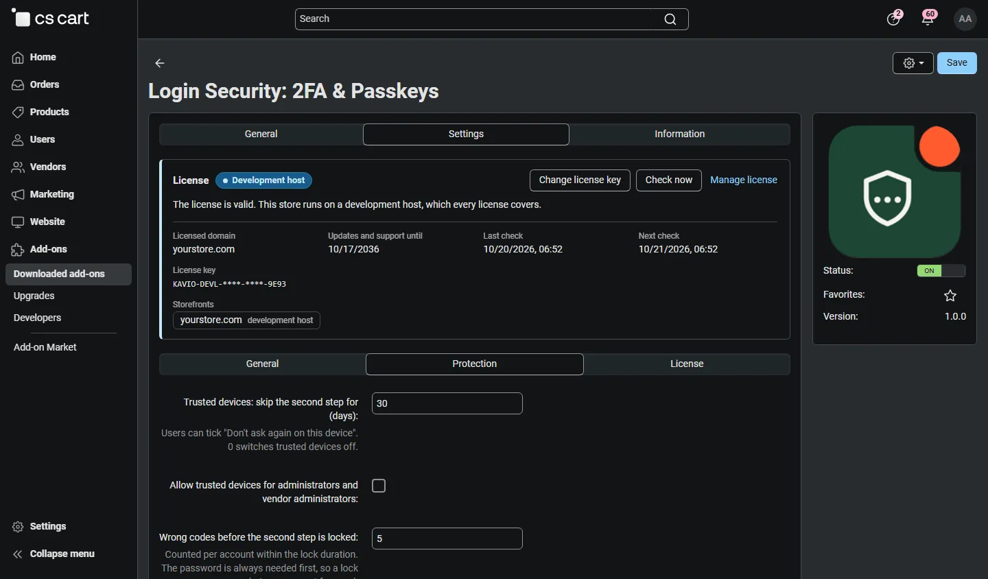The width and height of the screenshot is (988, 579).
Task: Click Change license key button
Action: (x=580, y=180)
